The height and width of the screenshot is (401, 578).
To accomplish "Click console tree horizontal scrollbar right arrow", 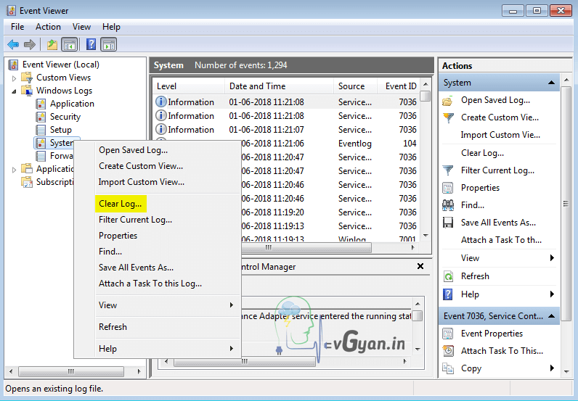I will [139, 371].
